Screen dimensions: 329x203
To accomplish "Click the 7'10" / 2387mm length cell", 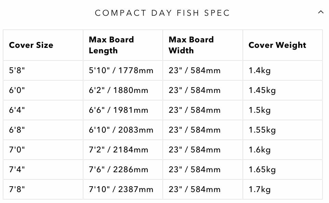I will click(x=121, y=190).
